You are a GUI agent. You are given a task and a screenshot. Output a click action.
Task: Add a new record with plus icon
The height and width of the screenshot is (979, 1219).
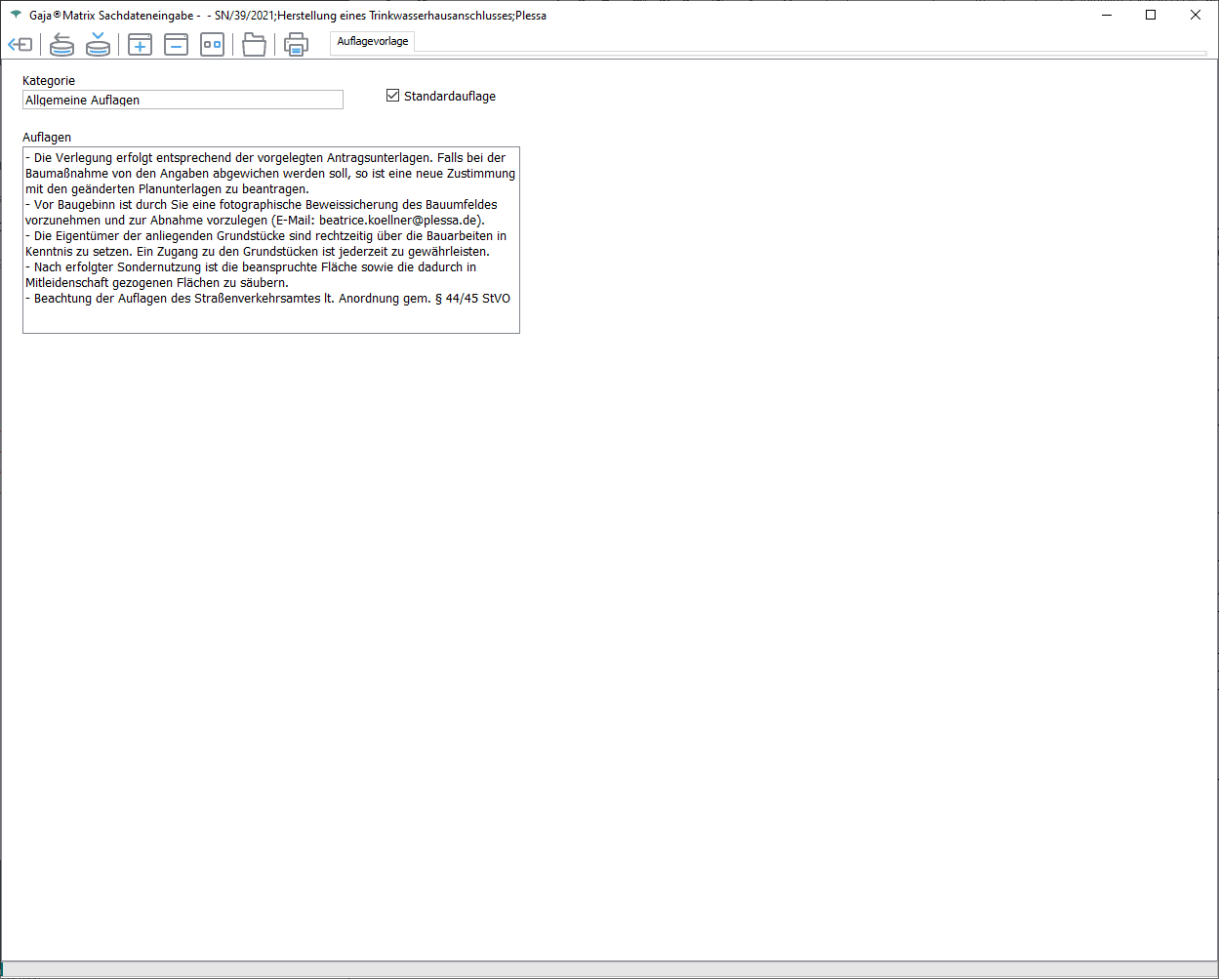tap(141, 45)
